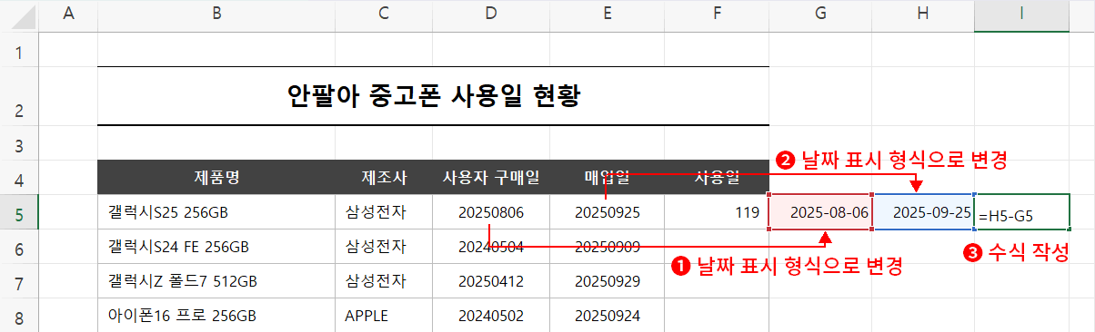Select cell '아이폰16 프로 256GB'
Screen dimensions: 1095x332
(216, 315)
